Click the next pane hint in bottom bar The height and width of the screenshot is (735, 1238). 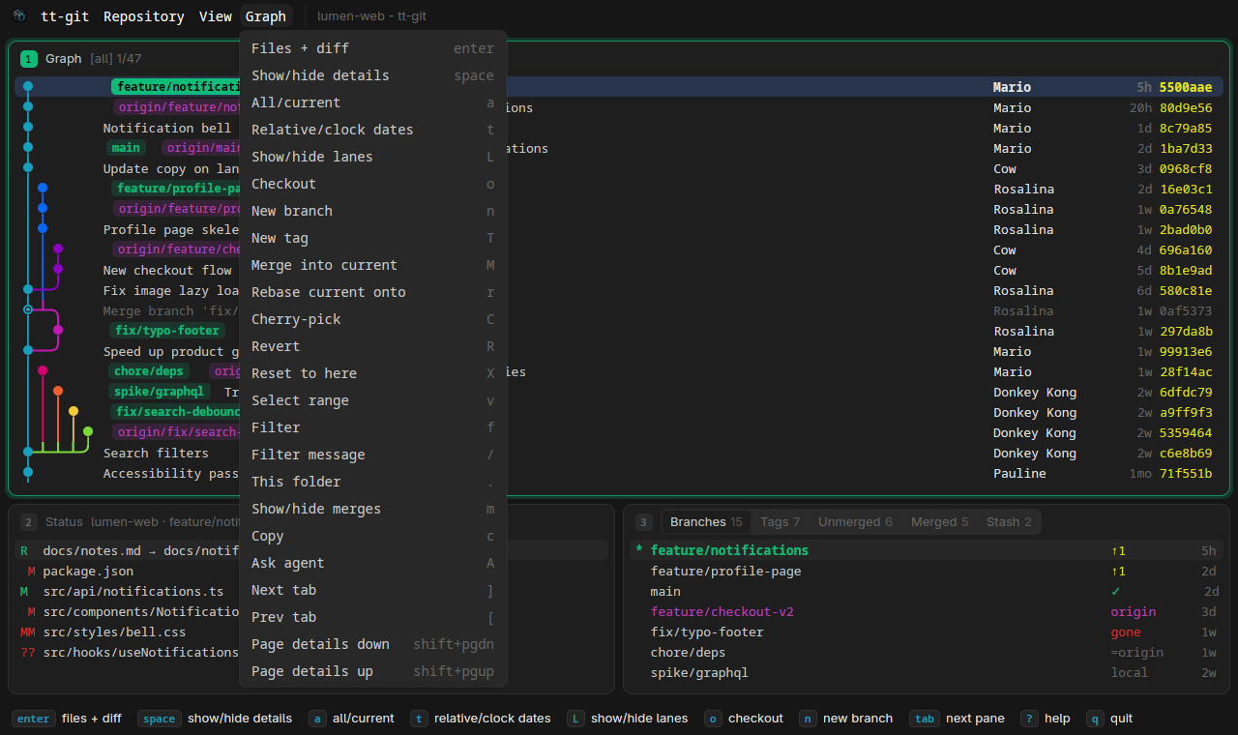click(x=957, y=719)
